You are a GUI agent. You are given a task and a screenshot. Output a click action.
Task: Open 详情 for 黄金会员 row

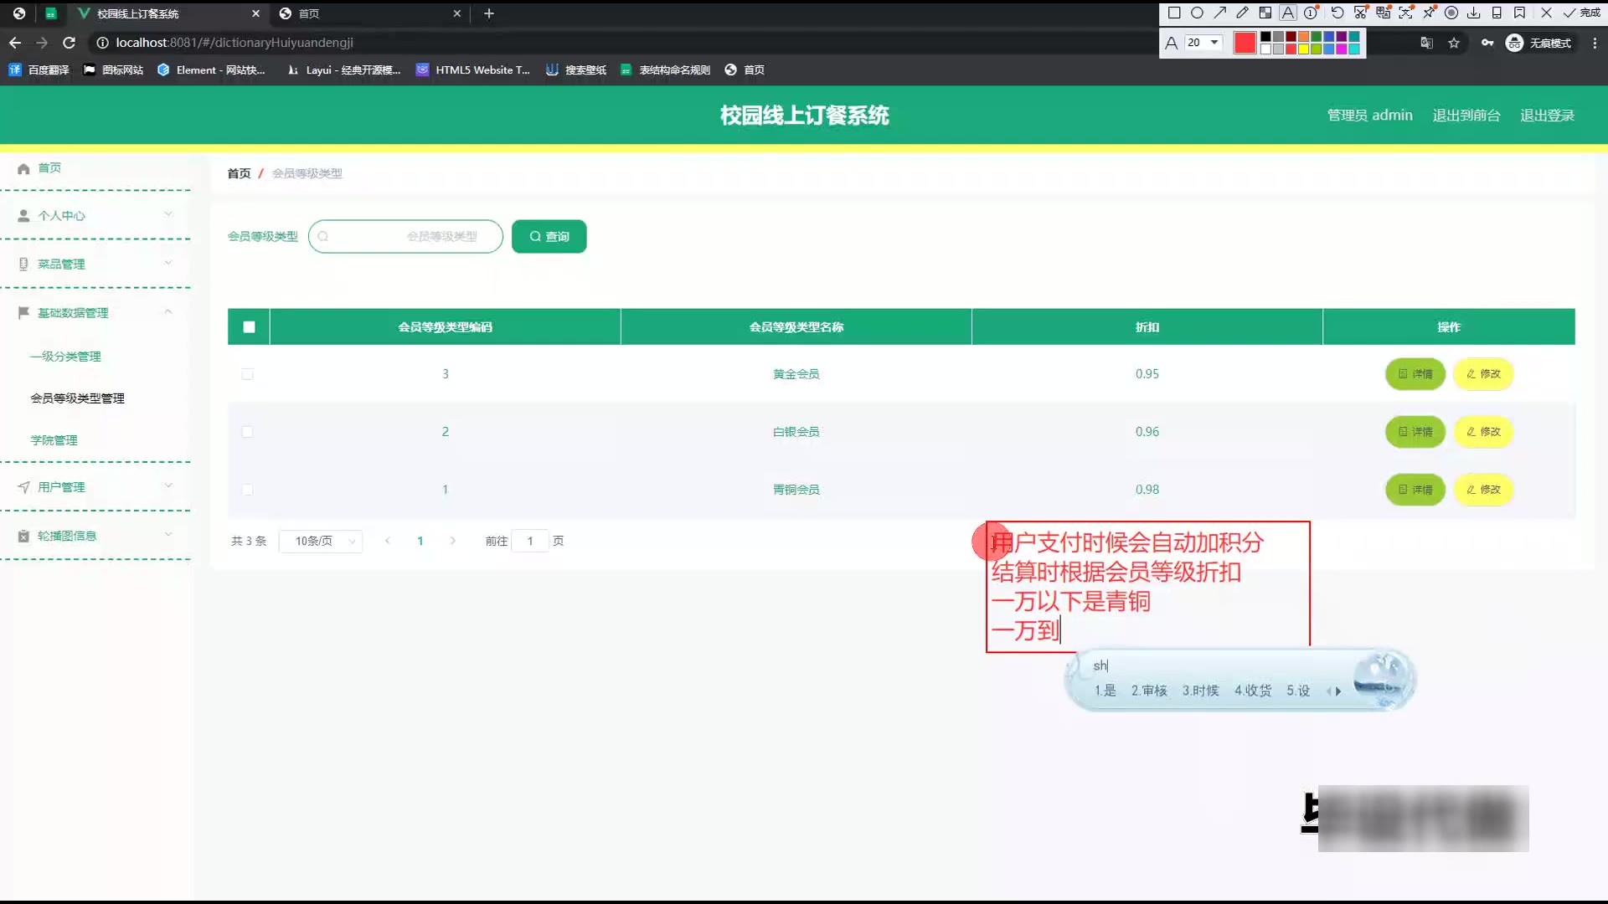coord(1415,374)
